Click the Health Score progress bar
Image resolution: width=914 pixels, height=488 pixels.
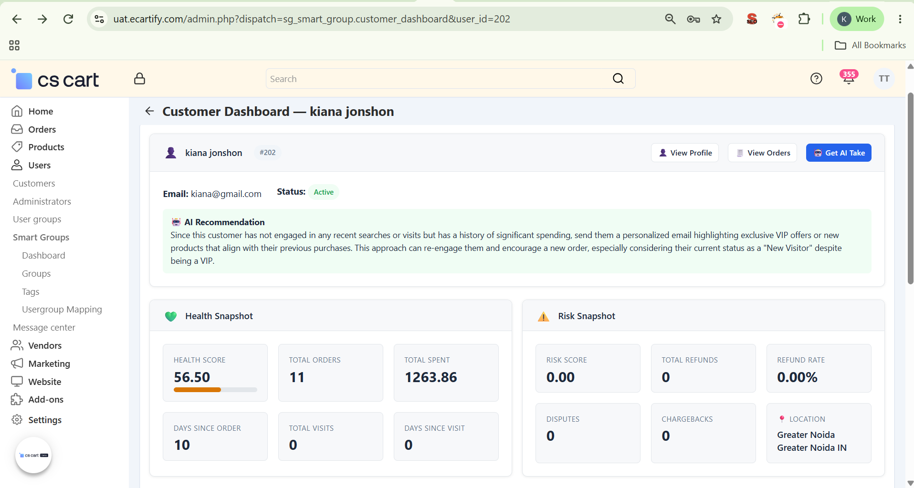[215, 390]
